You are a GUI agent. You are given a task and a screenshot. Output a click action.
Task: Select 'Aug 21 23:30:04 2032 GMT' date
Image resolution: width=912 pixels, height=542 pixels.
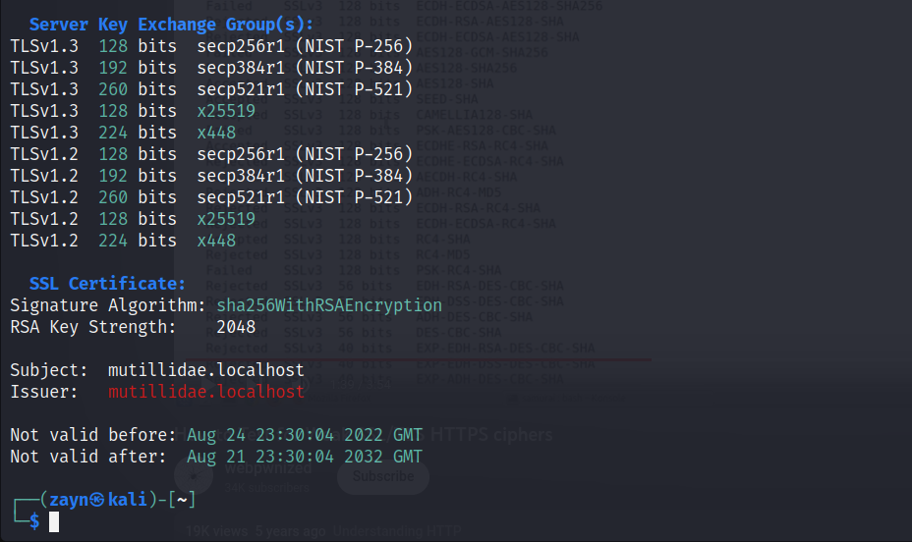(x=305, y=457)
